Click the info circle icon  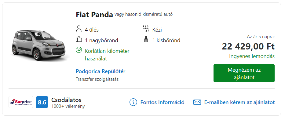pyautogui.click(x=133, y=102)
